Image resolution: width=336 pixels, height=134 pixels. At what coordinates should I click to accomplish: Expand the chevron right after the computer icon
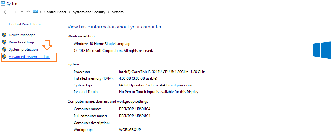tap(41, 12)
